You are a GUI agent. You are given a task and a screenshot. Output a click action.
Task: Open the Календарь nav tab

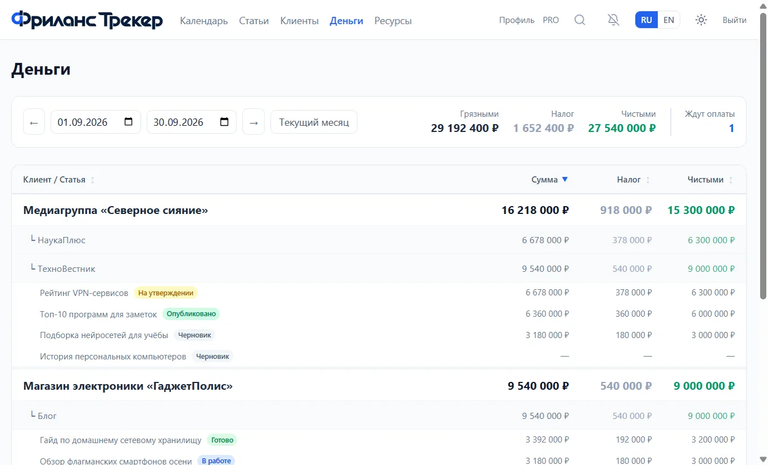click(204, 21)
